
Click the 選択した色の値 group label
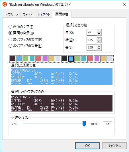tap(76, 25)
